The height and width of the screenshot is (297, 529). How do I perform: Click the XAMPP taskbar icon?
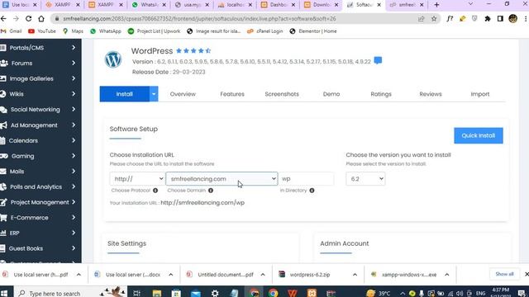[312, 293]
